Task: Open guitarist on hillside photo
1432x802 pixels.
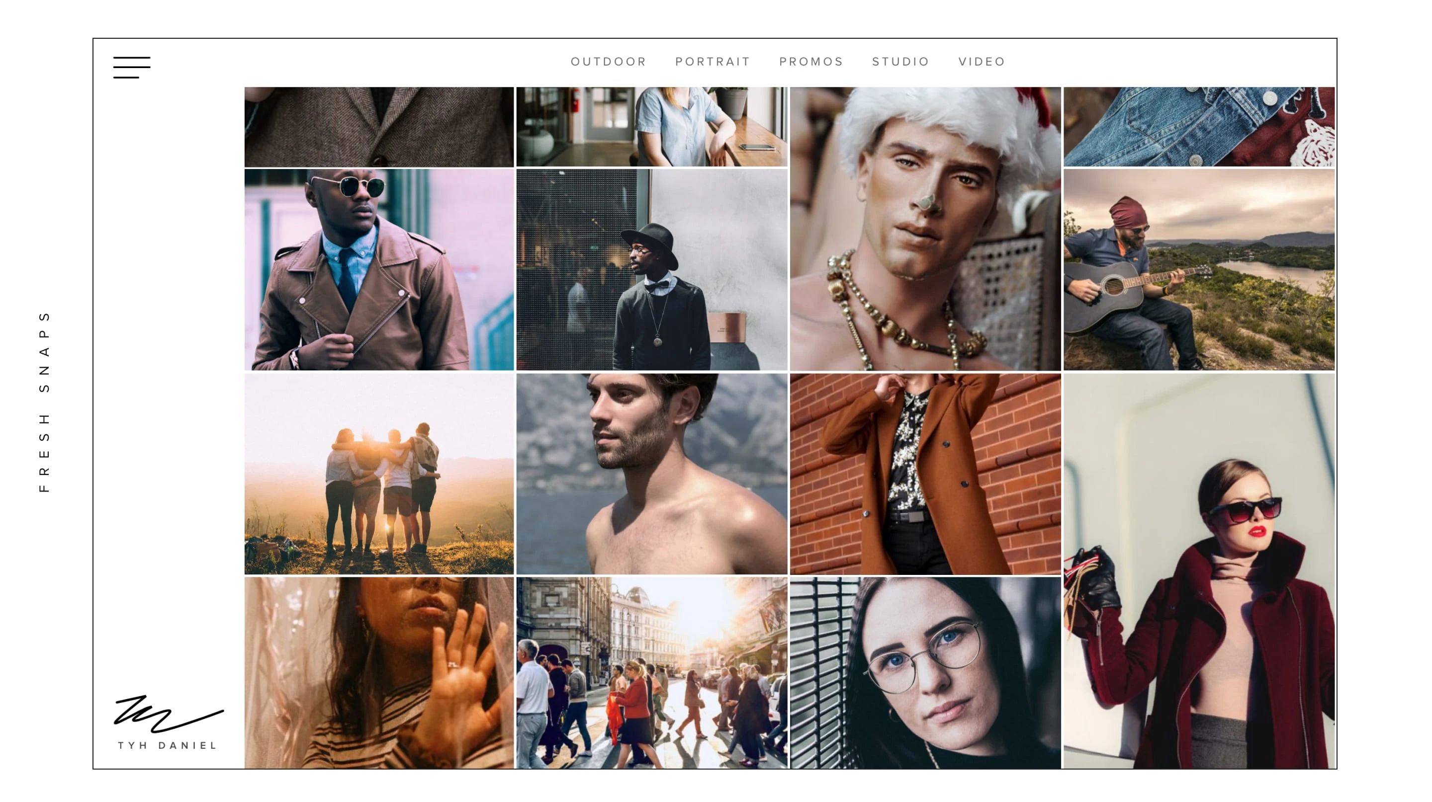Action: 1198,269
